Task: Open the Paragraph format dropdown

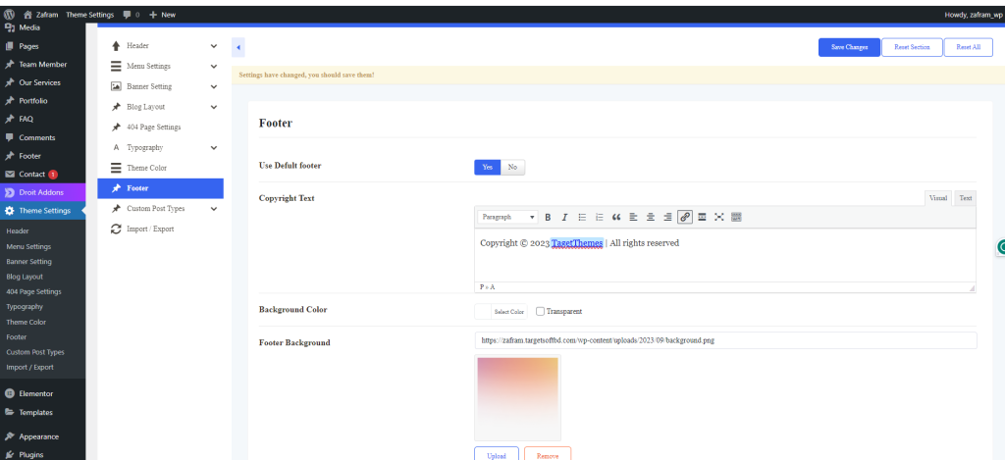Action: [x=507, y=217]
